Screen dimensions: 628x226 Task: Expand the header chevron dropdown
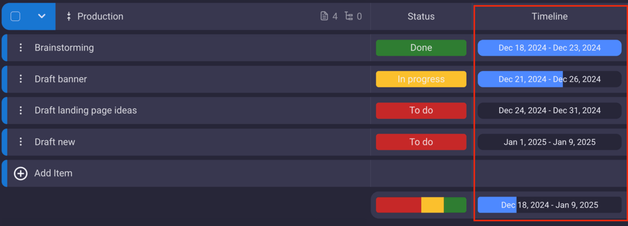pos(42,16)
